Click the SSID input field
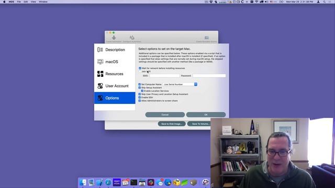The image size is (335, 188). (164, 76)
